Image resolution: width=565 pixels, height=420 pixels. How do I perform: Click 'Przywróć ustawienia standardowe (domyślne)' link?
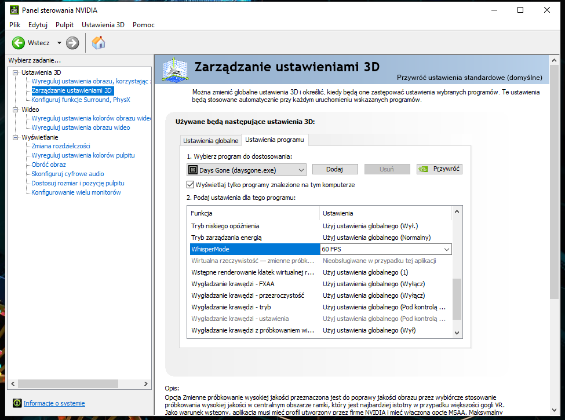(x=469, y=78)
